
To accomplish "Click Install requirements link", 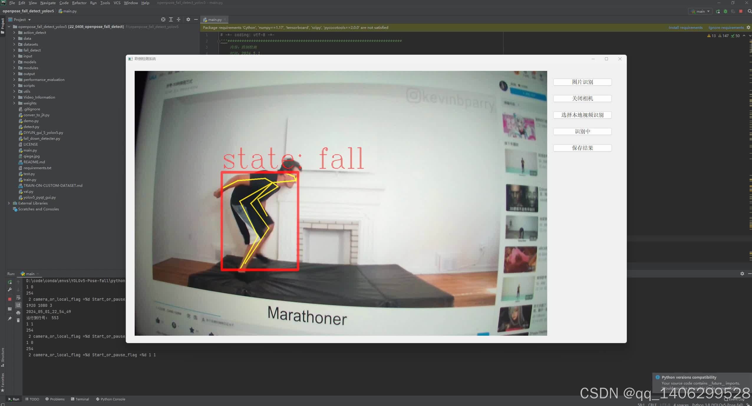I will (685, 27).
